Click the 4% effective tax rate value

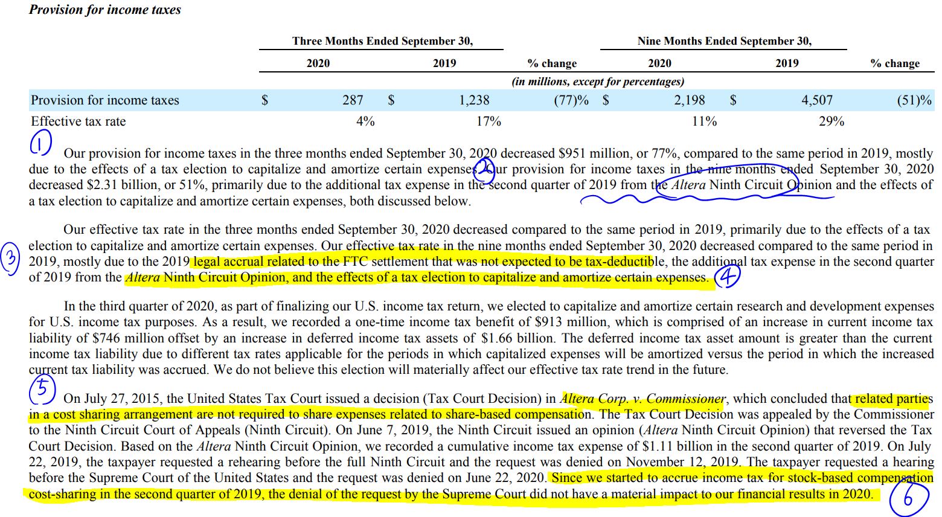tap(365, 121)
